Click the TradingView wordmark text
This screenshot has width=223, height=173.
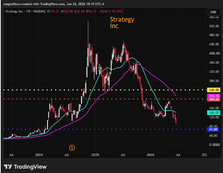point(30,167)
